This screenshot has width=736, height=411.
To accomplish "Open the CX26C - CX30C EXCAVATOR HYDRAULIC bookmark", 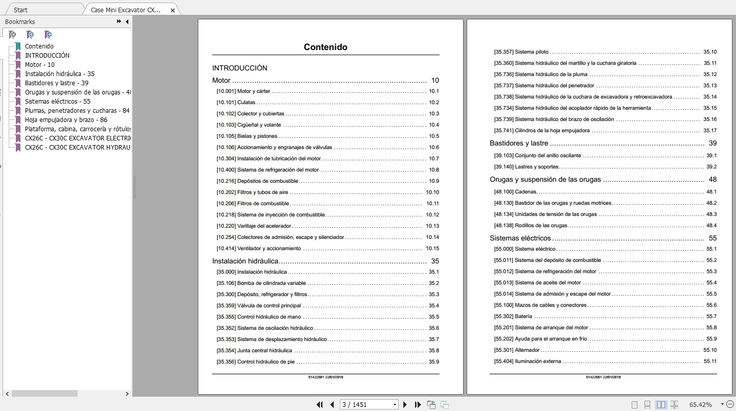I will click(x=78, y=148).
